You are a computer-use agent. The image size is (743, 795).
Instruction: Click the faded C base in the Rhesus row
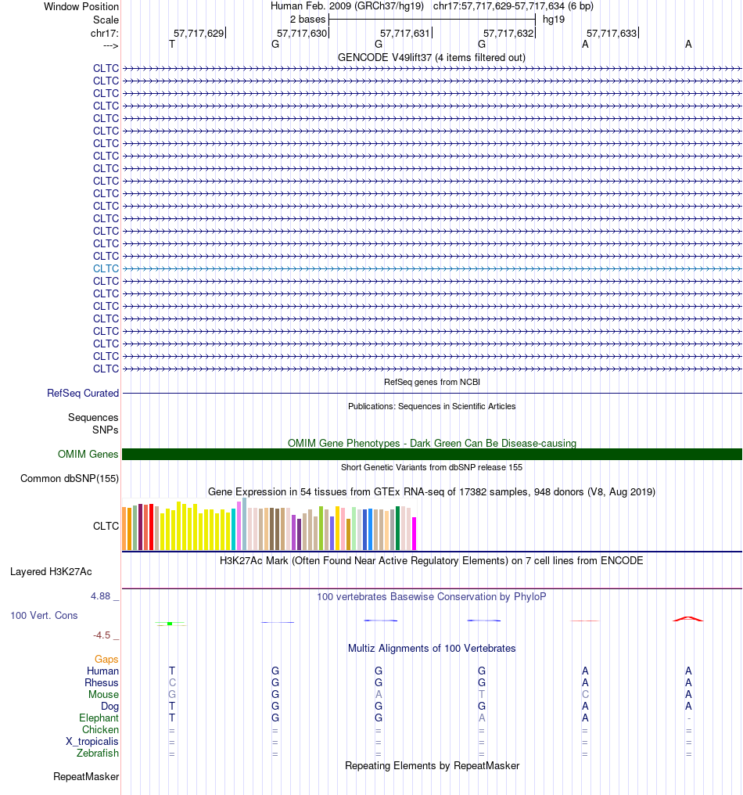(172, 682)
